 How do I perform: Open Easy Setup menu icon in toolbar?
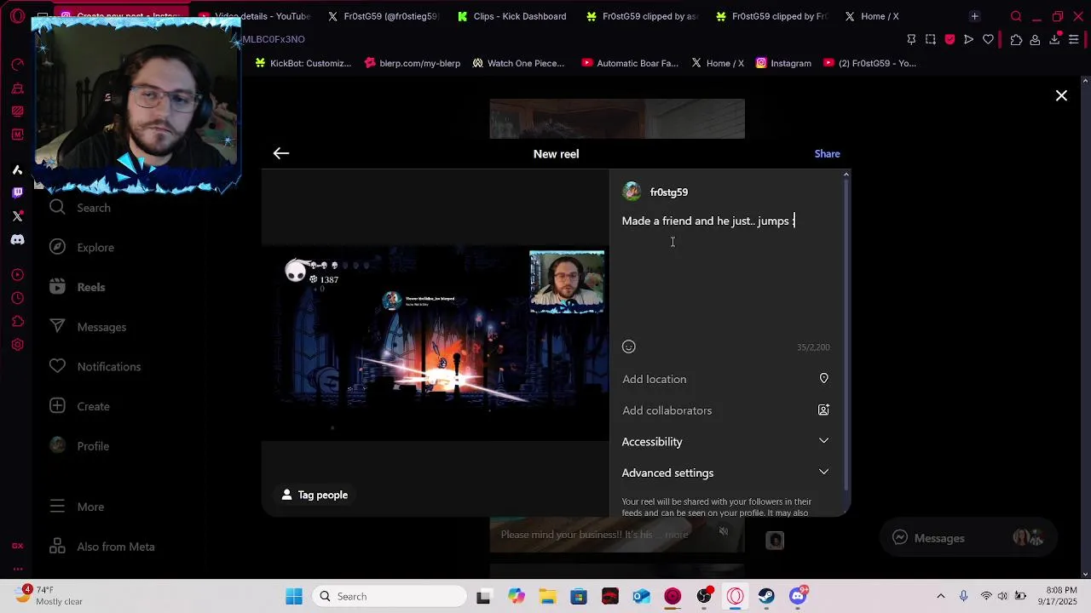coord(1074,39)
